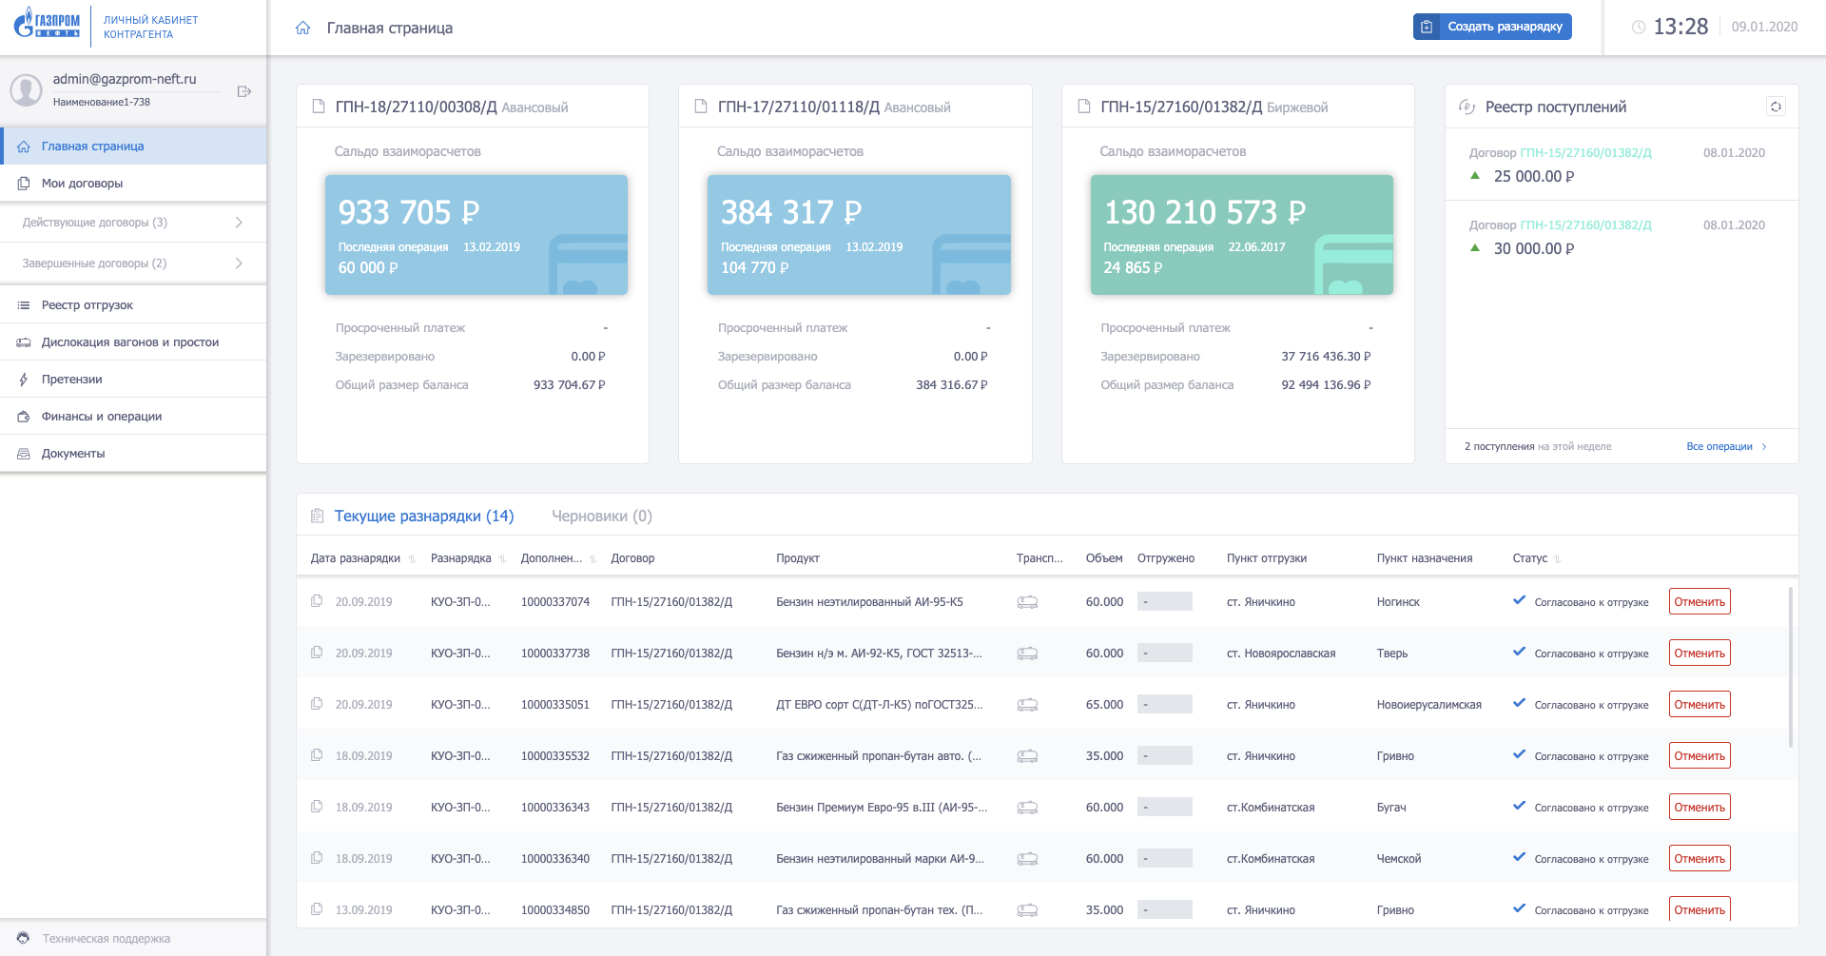This screenshot has height=956, width=1826.
Task: Click the refresh icon in Реестр поступлений
Action: (1775, 107)
